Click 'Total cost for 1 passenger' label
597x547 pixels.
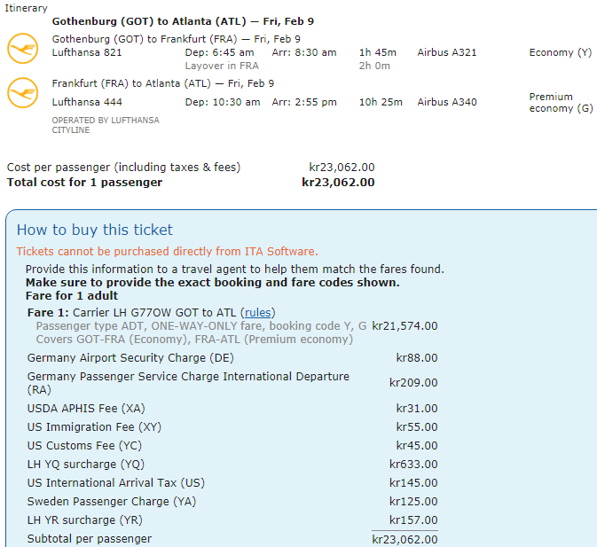tap(84, 183)
